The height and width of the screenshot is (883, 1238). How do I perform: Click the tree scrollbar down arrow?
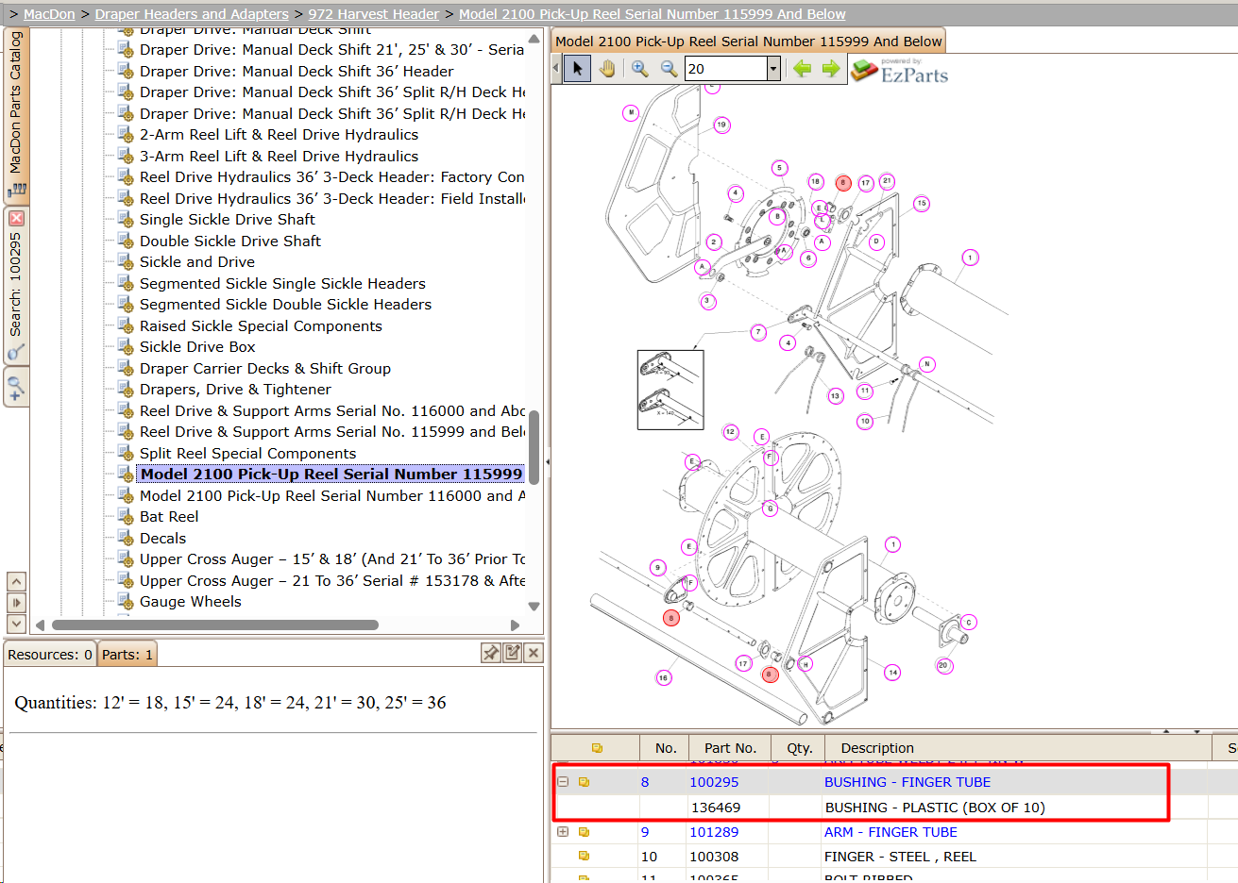click(x=534, y=607)
